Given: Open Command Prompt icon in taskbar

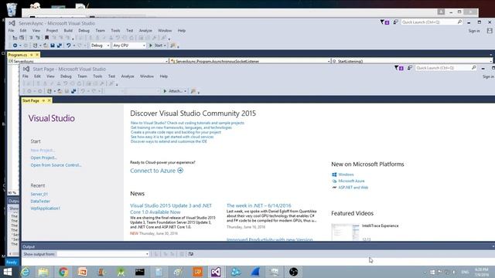Looking at the screenshot, I should tap(140, 272).
